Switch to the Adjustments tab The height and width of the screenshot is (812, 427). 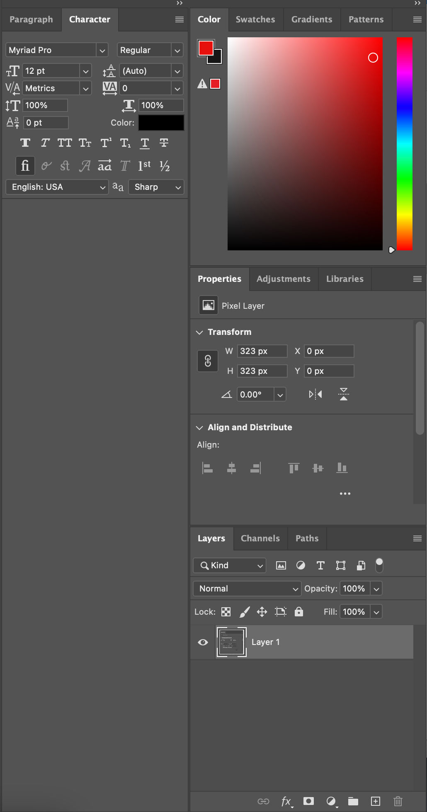tap(284, 279)
